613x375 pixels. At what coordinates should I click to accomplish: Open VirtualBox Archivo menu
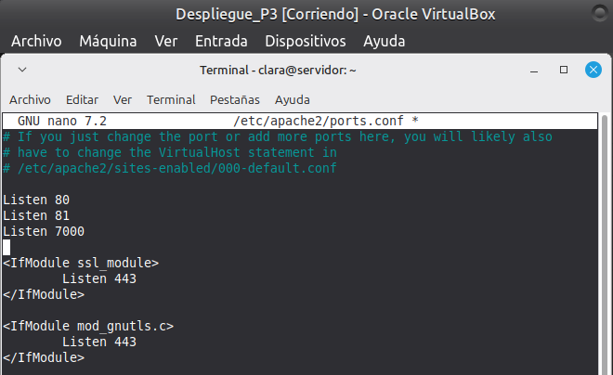(x=36, y=42)
